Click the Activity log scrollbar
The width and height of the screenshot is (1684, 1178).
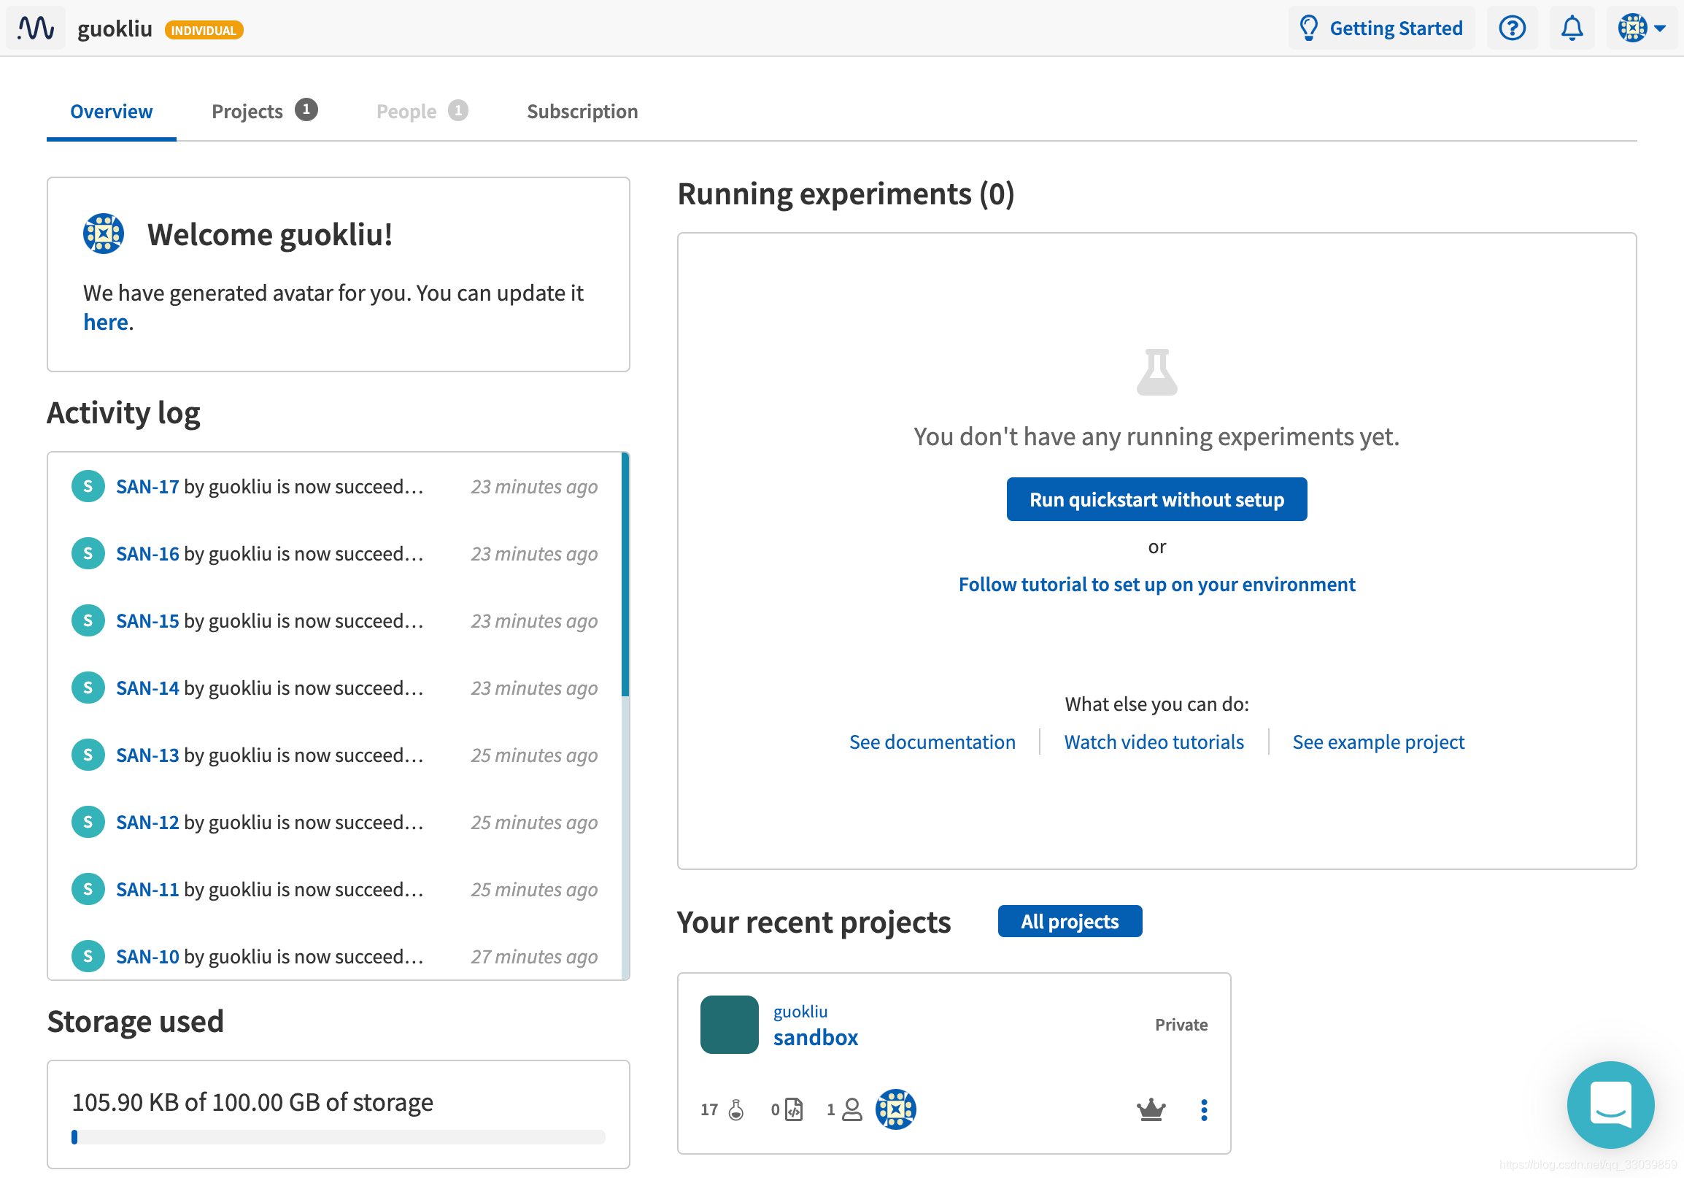(625, 575)
